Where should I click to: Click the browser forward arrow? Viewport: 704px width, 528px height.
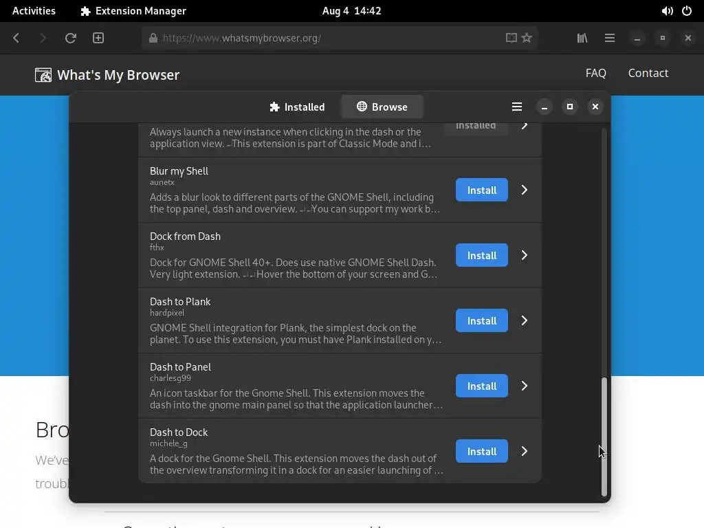(43, 38)
